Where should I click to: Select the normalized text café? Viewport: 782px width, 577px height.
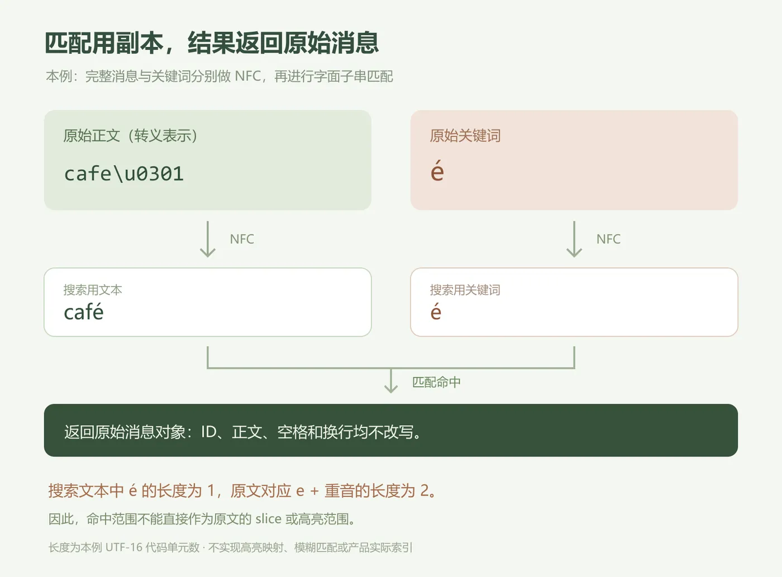pyautogui.click(x=84, y=312)
